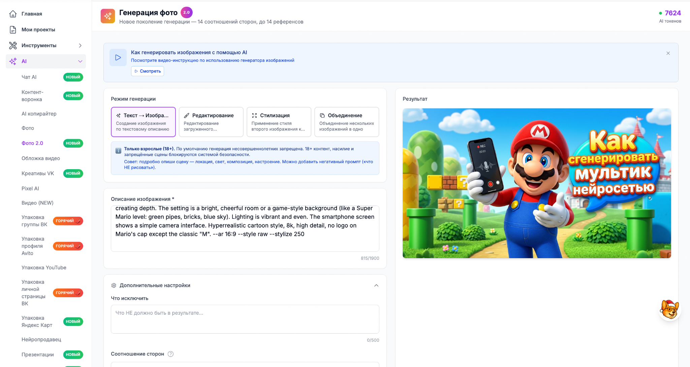The image size is (690, 367).
Task: Click the ГОРЯЧИЙ badge next to Упаковка профиля Avito
Action: click(x=68, y=246)
